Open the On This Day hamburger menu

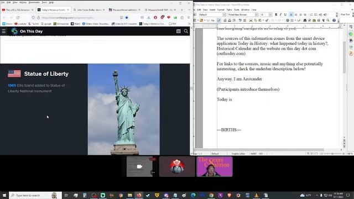click(x=4, y=32)
